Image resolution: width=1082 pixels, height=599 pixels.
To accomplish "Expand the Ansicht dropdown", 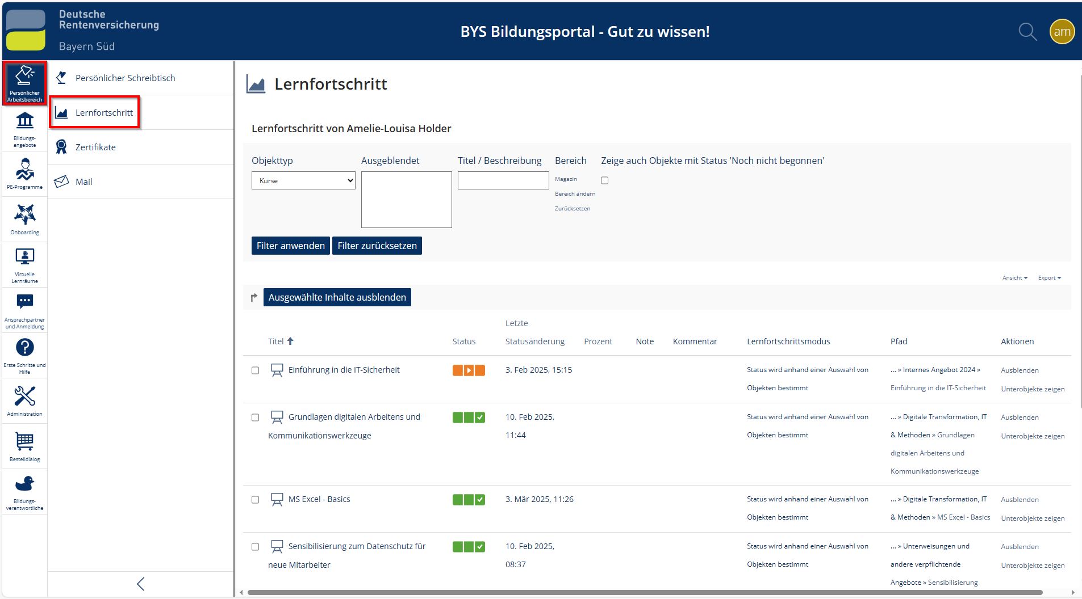I will 1014,278.
